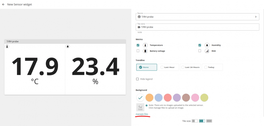Click the battery icon beside Battery voltage
This screenshot has width=264, height=126.
coord(145,51)
